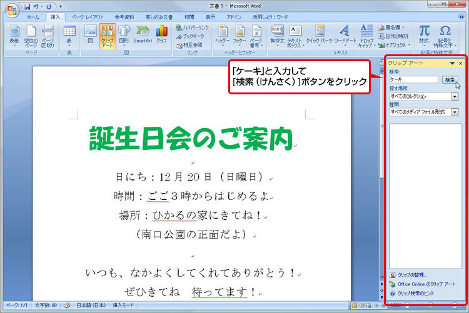Insert a グラフ chart
The image size is (469, 313).
click(161, 34)
